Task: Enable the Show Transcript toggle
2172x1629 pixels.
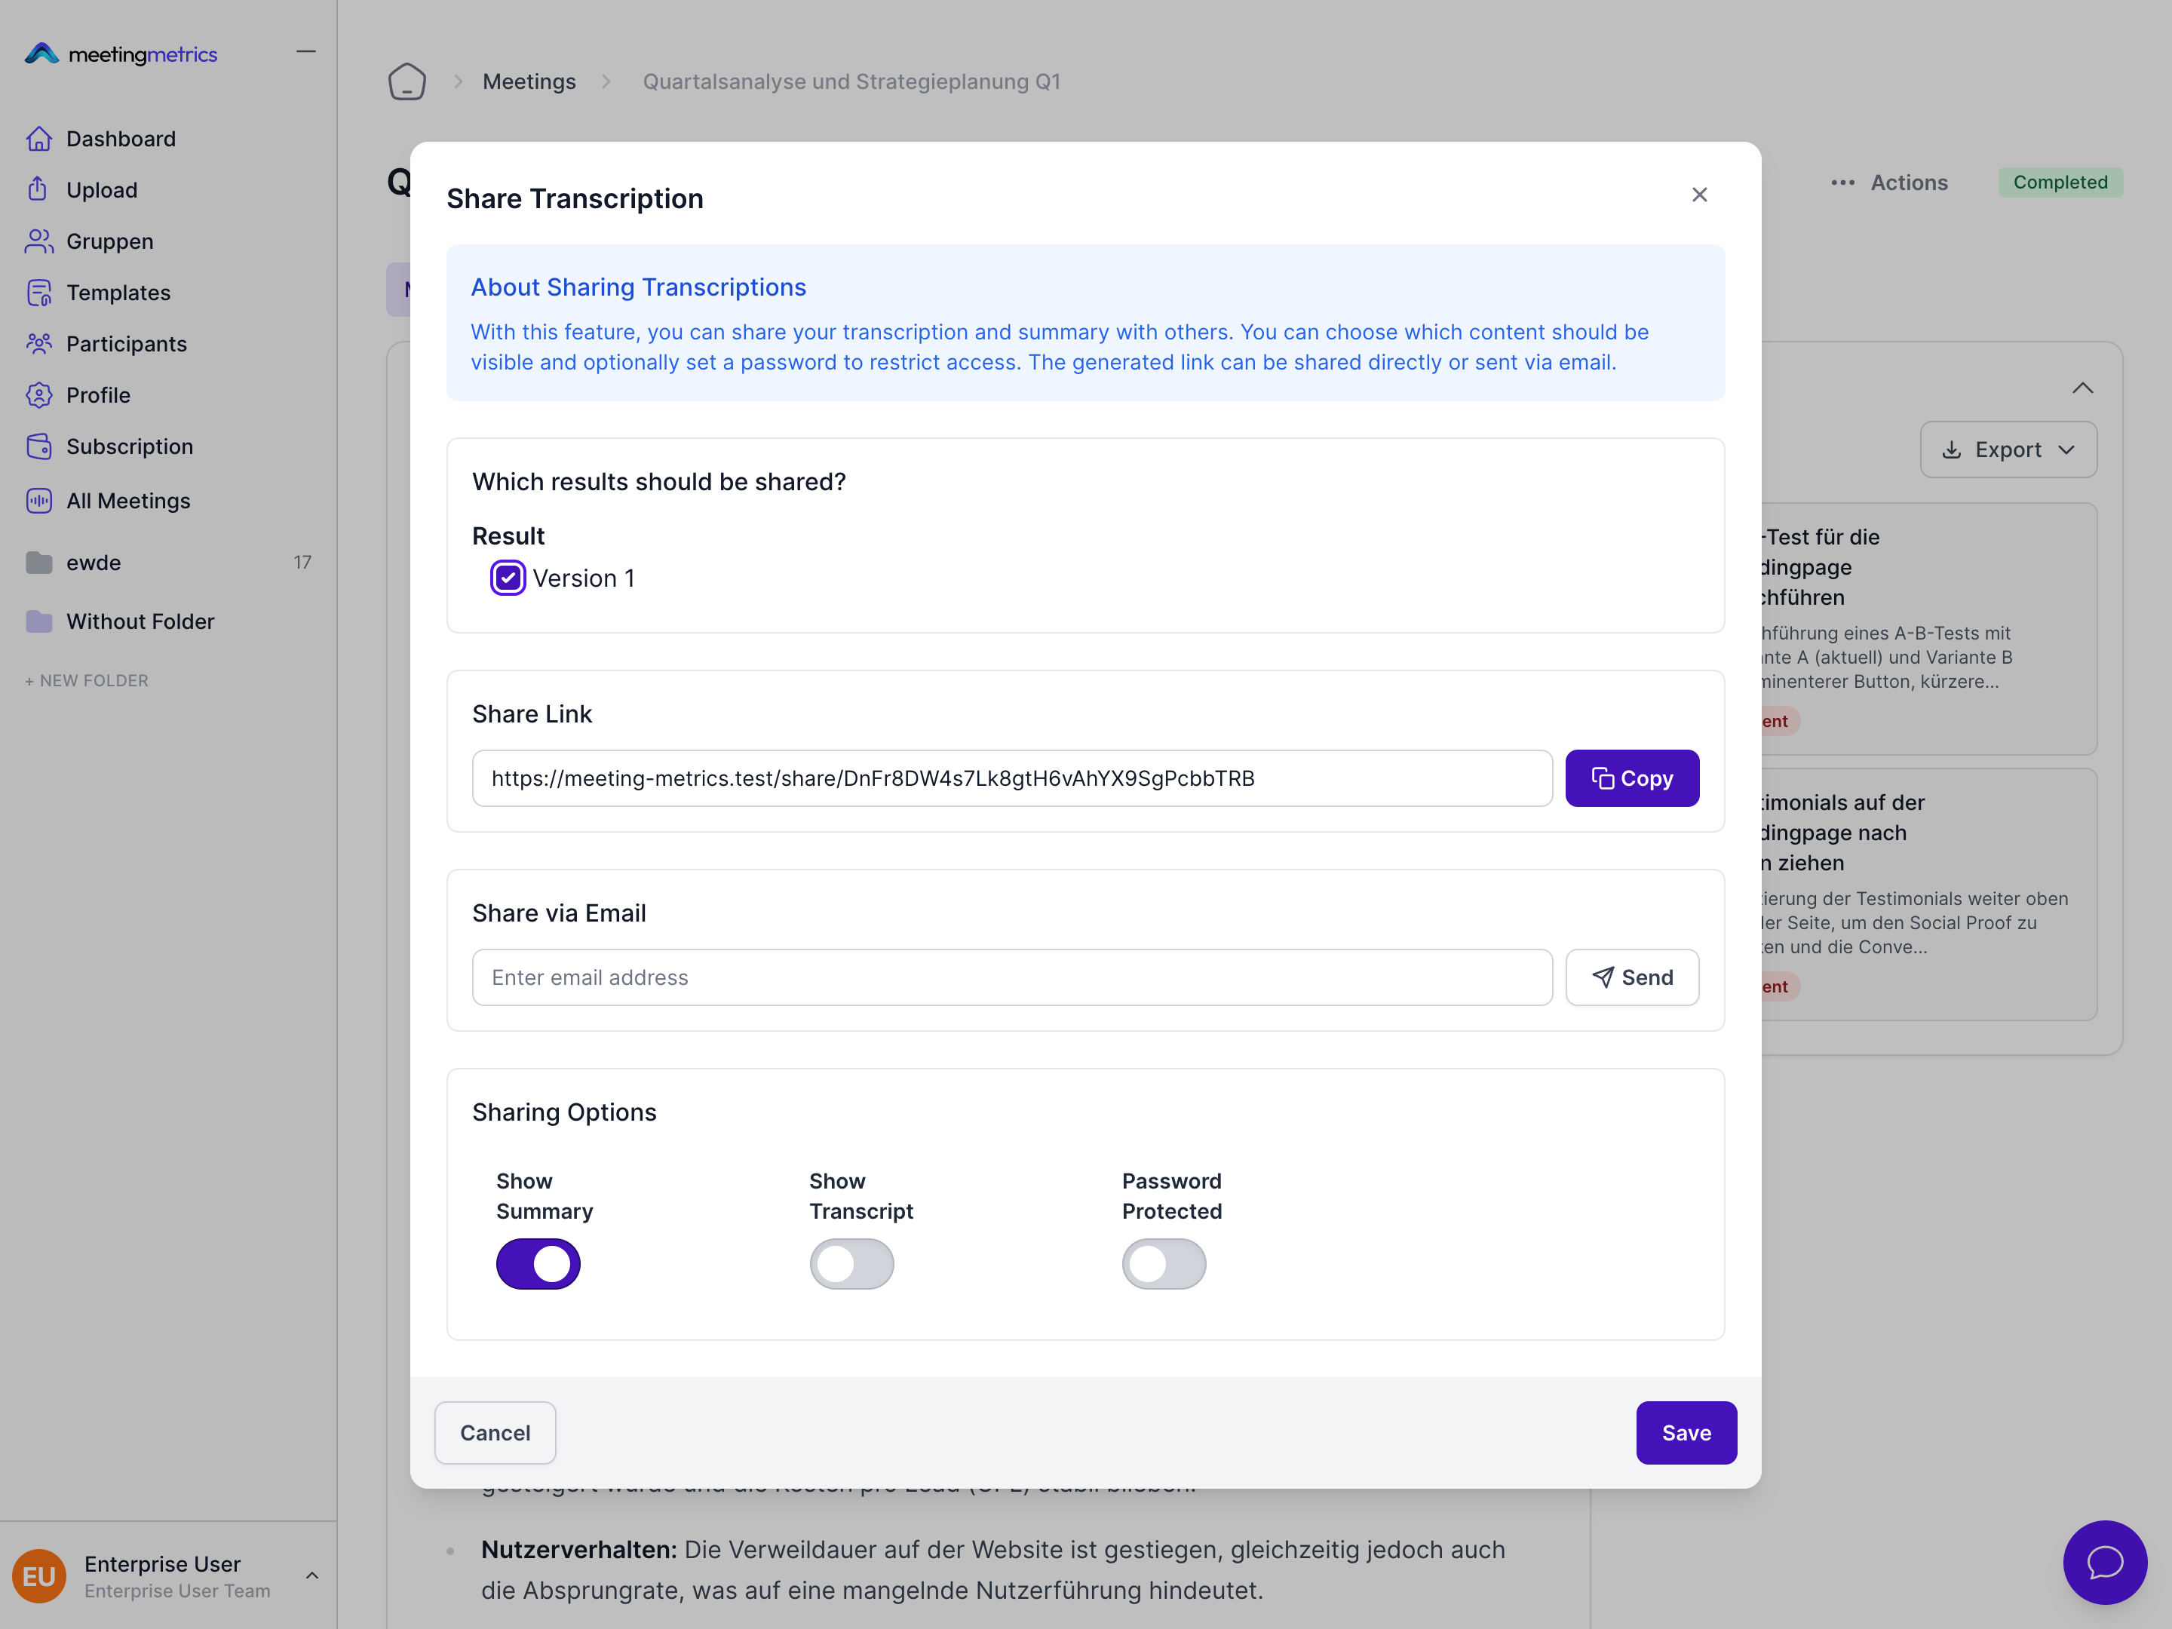Action: 851,1264
